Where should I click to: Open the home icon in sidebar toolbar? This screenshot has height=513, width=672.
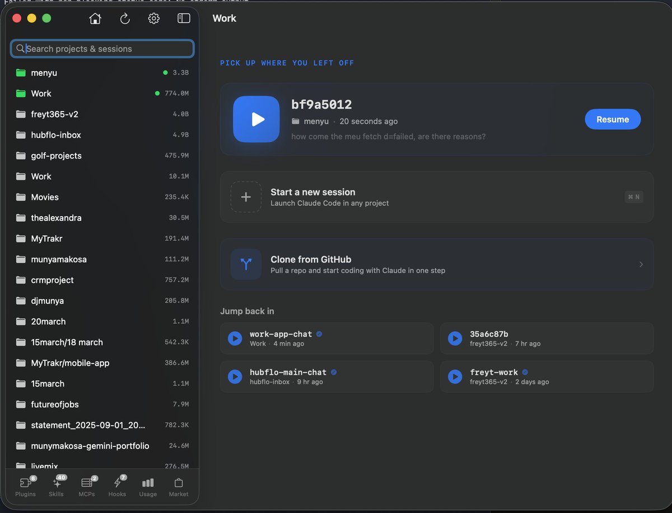[95, 18]
